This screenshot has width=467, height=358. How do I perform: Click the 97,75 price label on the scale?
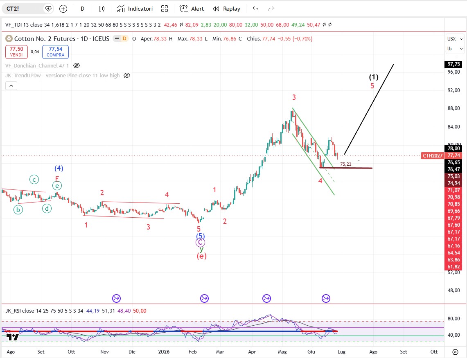(453, 64)
